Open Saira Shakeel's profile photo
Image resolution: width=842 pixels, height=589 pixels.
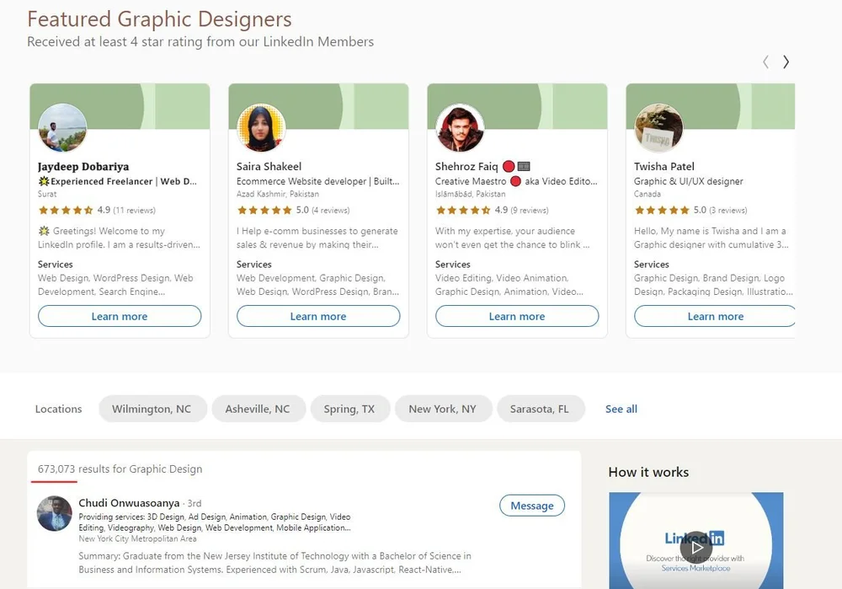[x=261, y=128]
